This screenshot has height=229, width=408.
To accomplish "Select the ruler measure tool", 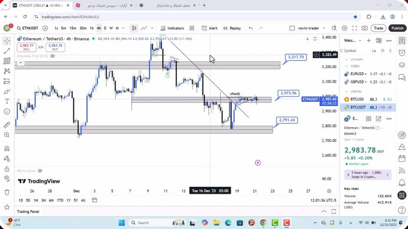I will click(x=7, y=125).
